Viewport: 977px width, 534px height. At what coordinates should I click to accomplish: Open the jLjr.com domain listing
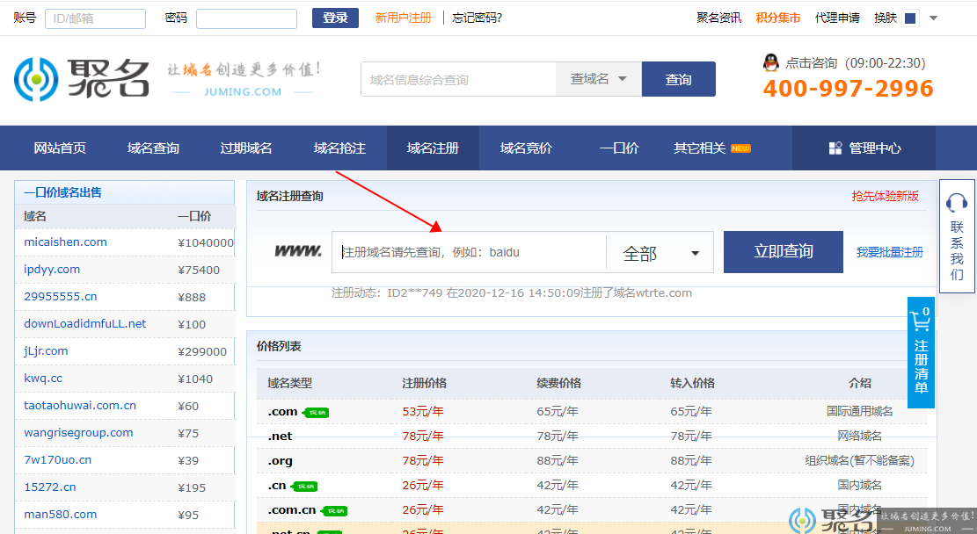point(46,351)
